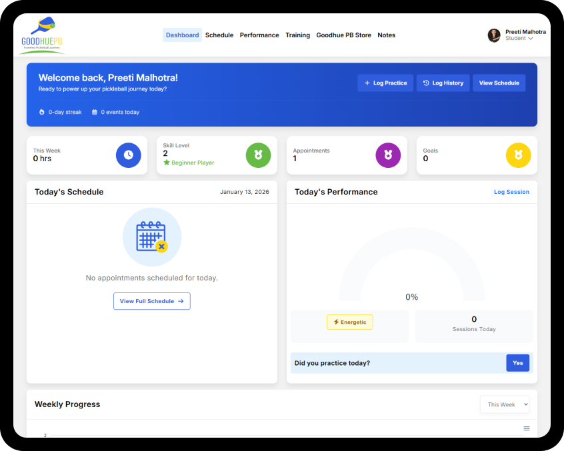Open the Schedule tab
The image size is (564, 451).
point(219,35)
